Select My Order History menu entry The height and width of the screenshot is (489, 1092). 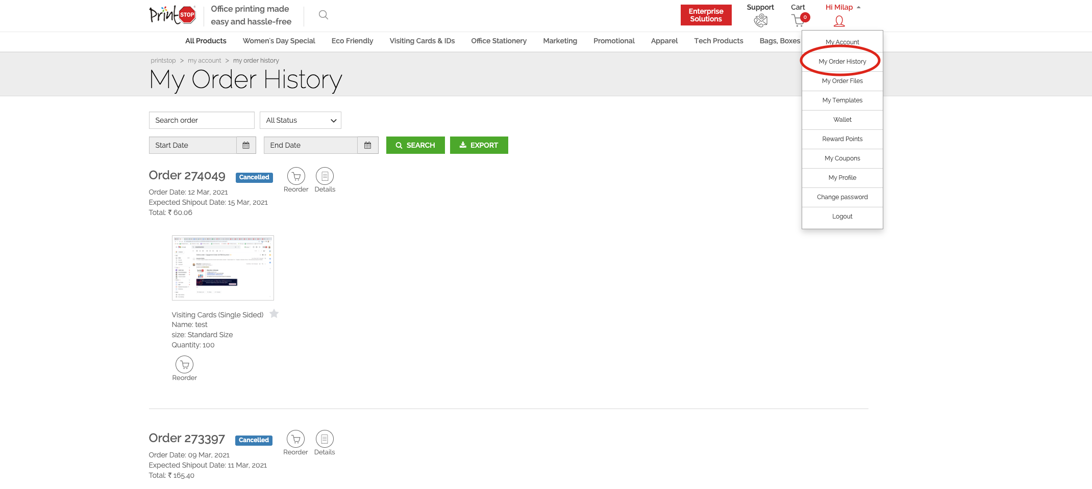(x=842, y=62)
